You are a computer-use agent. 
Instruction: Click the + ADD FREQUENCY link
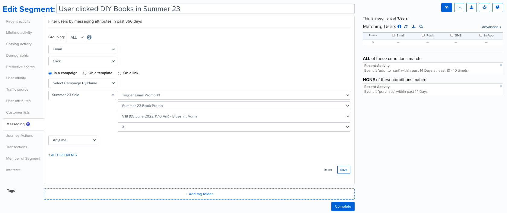63,155
